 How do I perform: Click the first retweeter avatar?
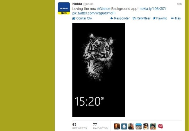(117, 126)
